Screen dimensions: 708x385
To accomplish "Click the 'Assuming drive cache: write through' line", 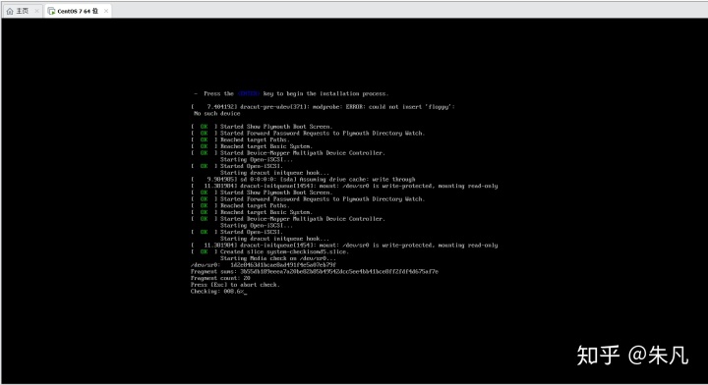I will [x=303, y=180].
